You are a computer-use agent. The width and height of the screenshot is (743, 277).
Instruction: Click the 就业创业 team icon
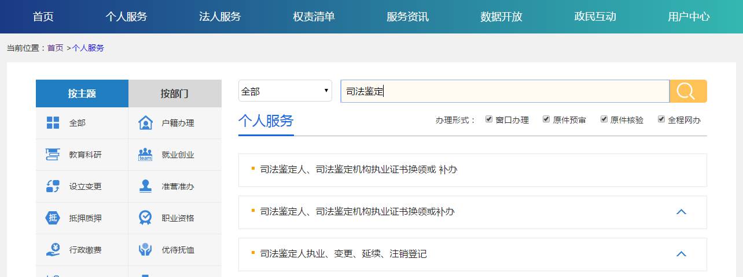pos(145,155)
